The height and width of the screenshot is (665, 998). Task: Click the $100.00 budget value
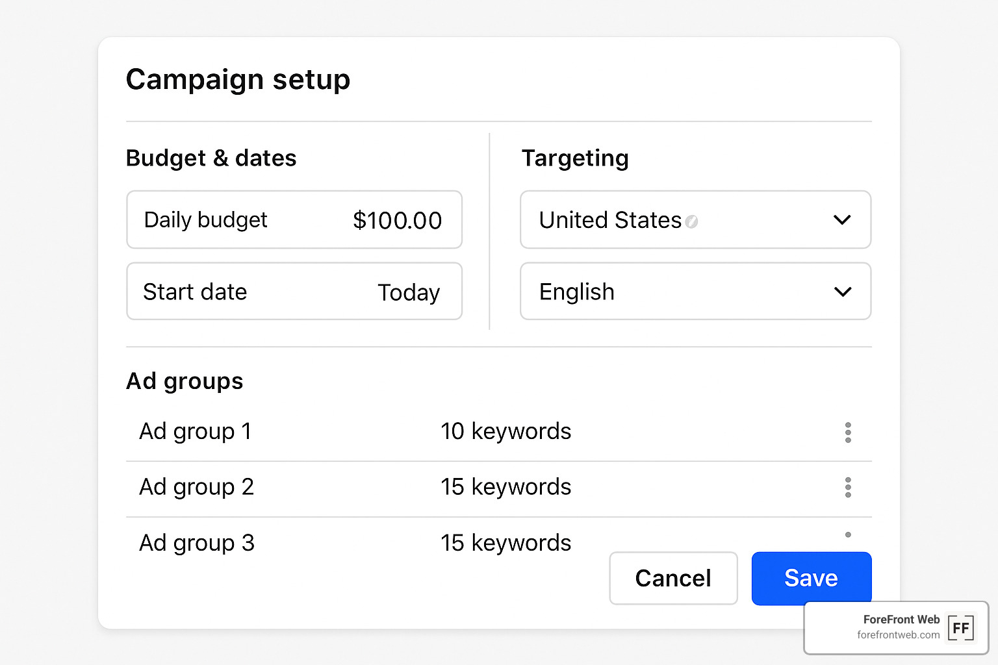397,221
